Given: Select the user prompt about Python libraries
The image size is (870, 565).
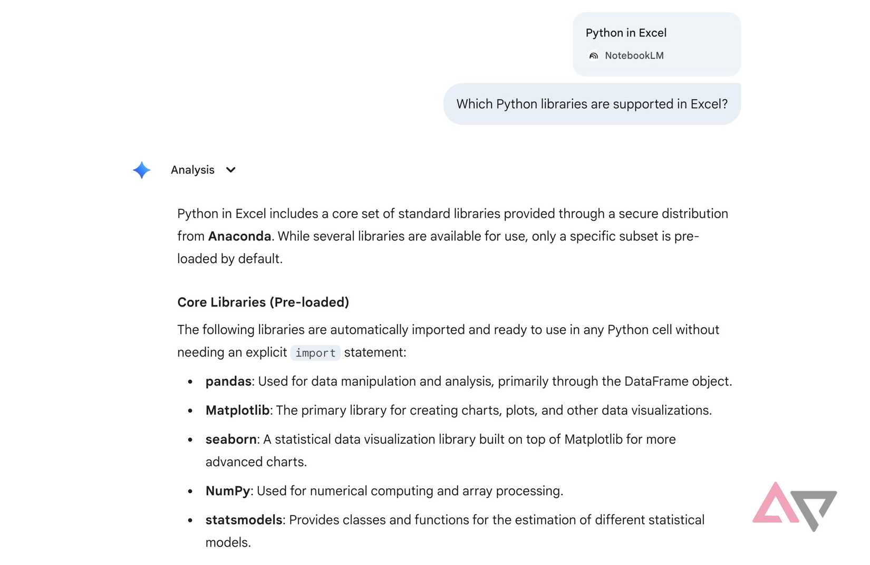Looking at the screenshot, I should [x=592, y=104].
